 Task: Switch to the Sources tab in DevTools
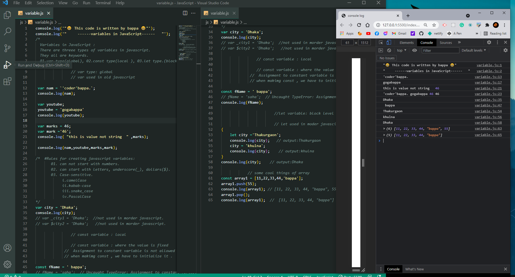[446, 43]
